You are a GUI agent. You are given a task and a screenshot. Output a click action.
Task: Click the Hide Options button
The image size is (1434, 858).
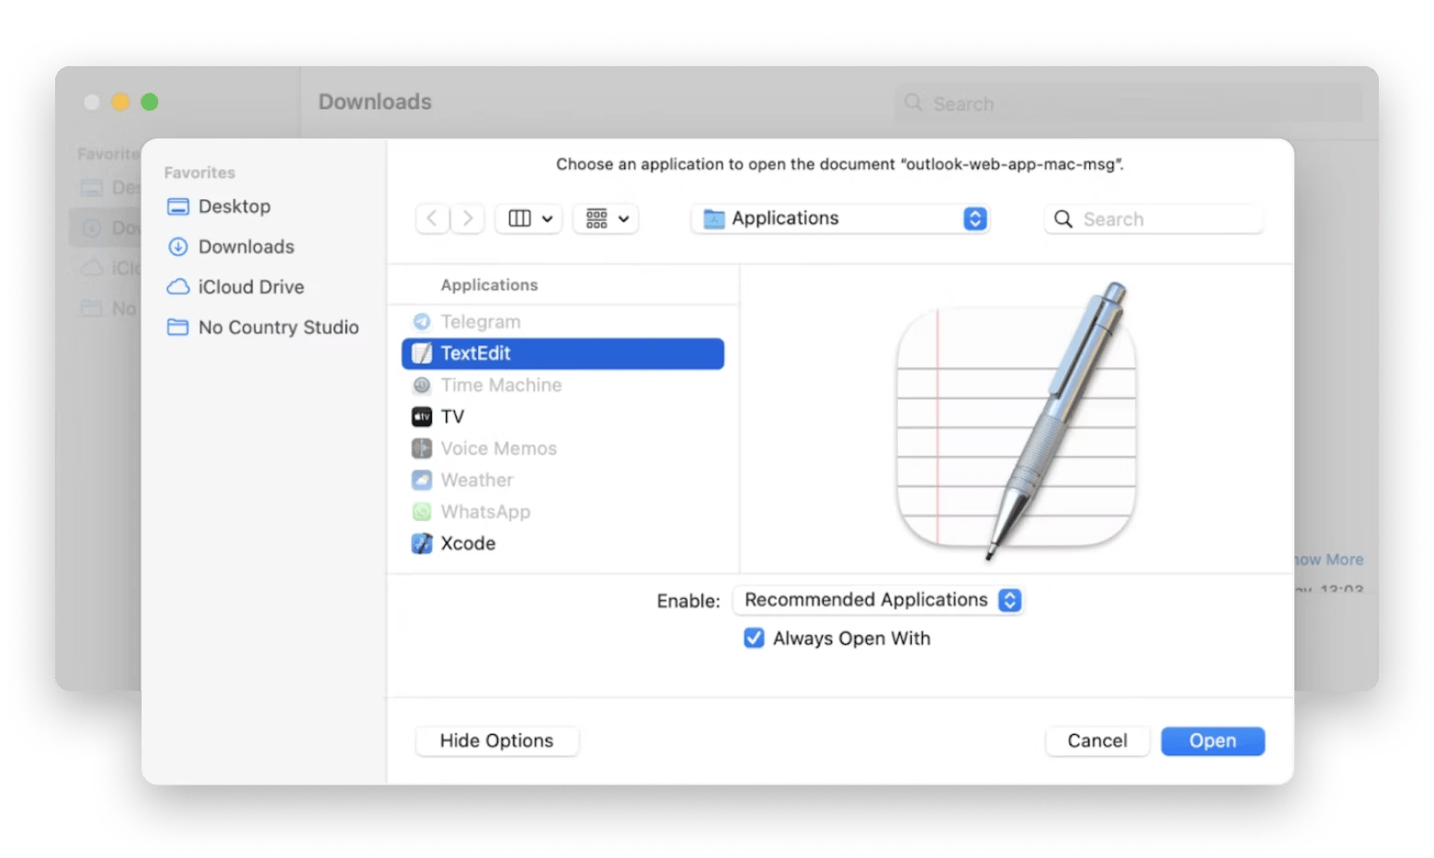click(496, 741)
